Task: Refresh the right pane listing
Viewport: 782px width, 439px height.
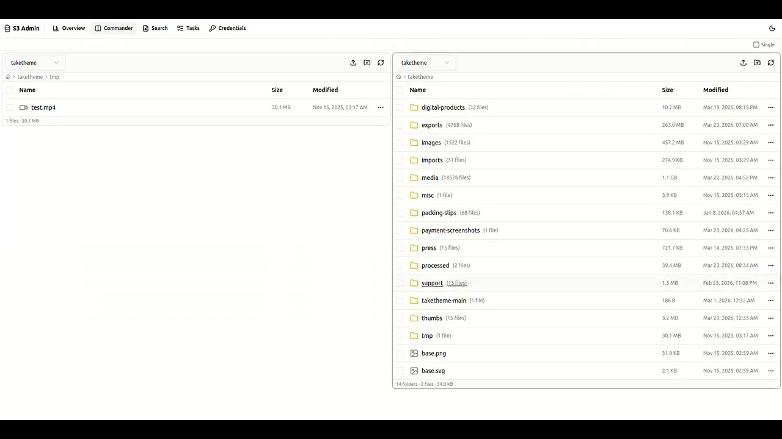Action: pos(771,63)
